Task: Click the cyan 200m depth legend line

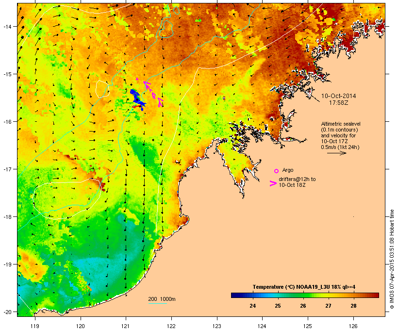Action: pos(157,303)
